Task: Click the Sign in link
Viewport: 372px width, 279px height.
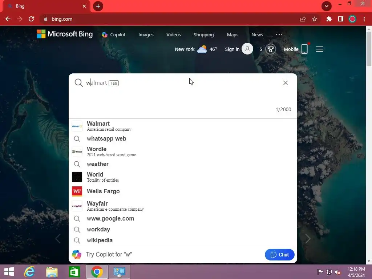Action: click(232, 49)
